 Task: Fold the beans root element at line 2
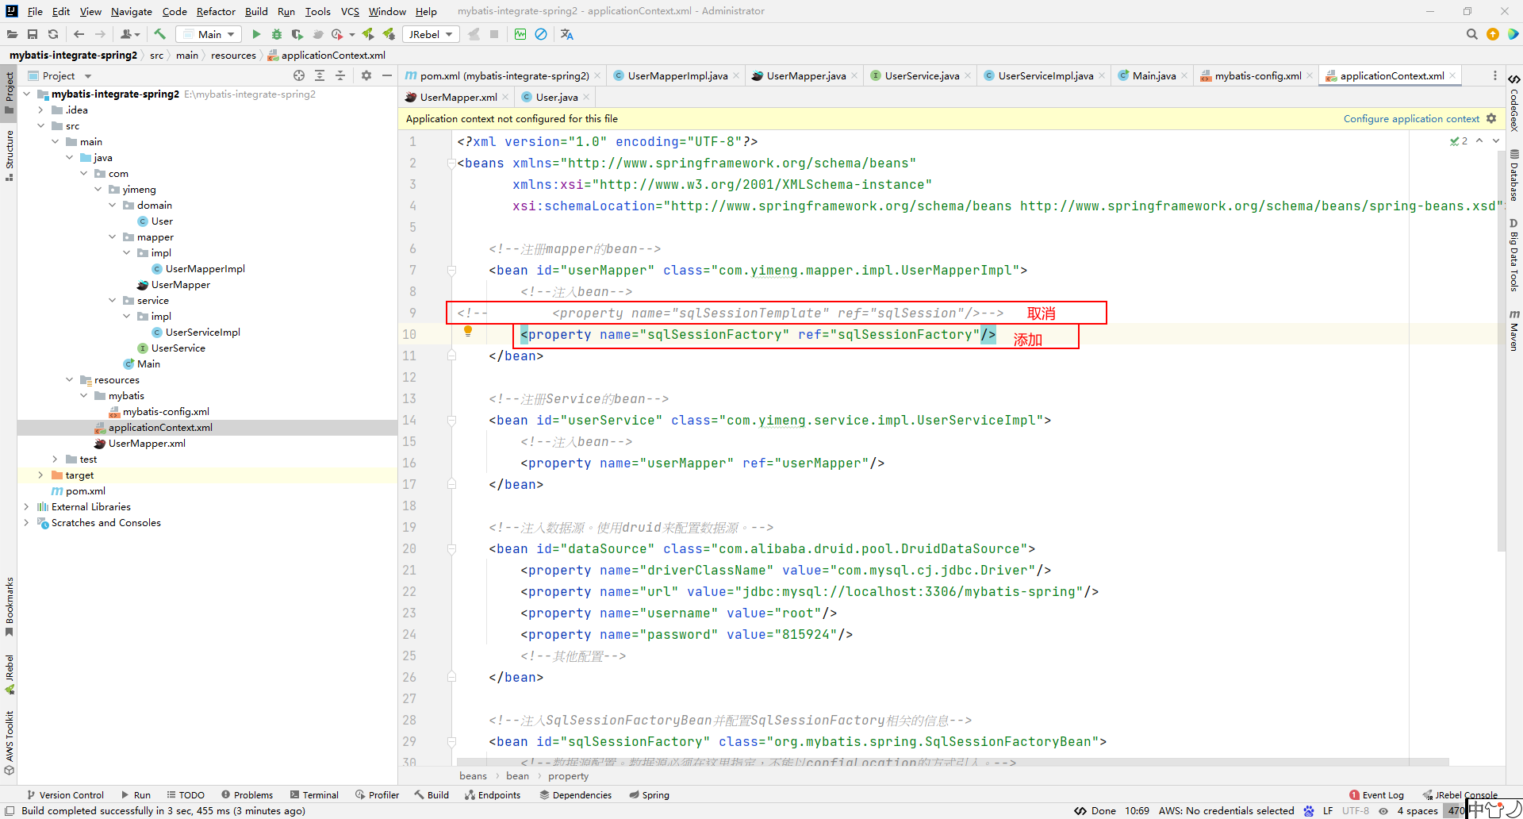[451, 163]
